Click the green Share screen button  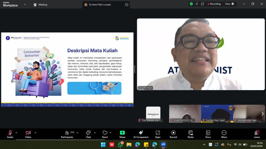pos(122,134)
